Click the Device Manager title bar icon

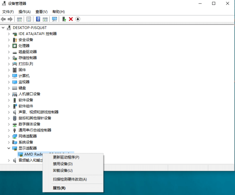pyautogui.click(x=4, y=3)
